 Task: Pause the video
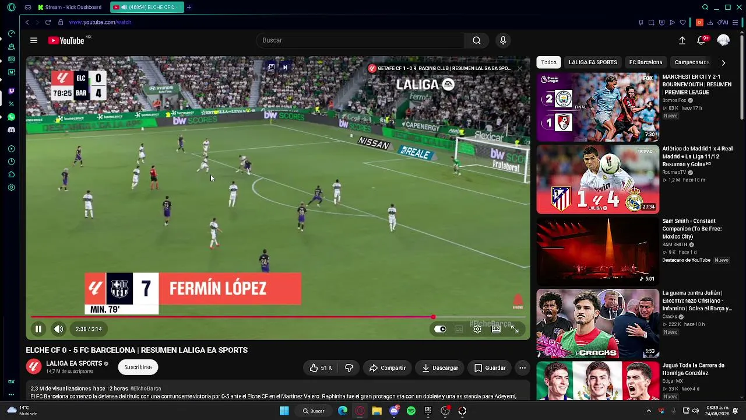pos(38,329)
